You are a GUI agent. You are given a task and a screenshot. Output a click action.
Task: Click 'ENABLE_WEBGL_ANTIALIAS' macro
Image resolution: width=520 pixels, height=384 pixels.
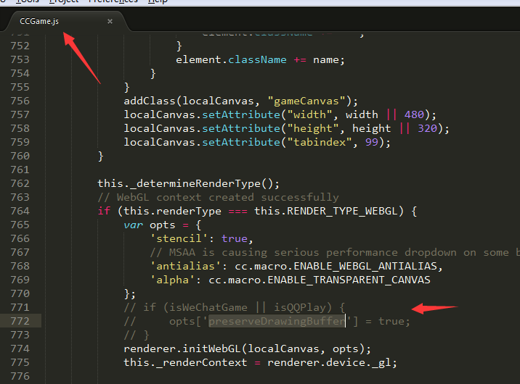click(365, 266)
